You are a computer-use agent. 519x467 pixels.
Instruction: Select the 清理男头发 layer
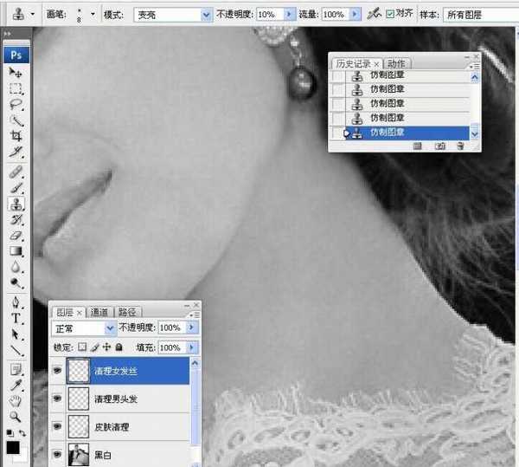tap(130, 399)
